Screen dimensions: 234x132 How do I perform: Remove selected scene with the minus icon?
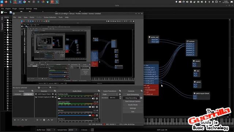[x=18, y=120]
